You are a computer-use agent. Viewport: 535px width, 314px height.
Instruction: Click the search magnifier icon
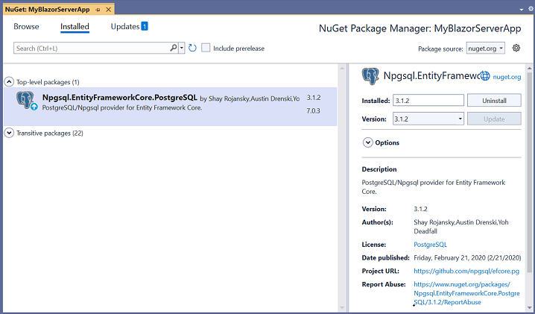coord(174,48)
